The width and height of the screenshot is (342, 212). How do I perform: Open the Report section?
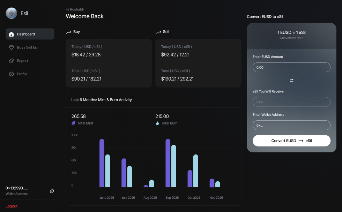(22, 61)
